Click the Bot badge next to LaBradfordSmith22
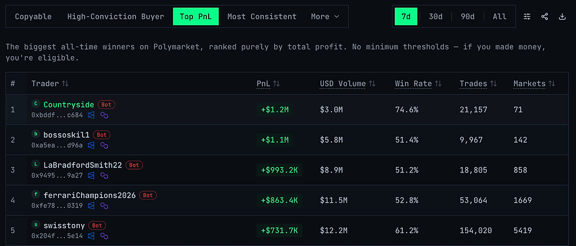Image resolution: width=576 pixels, height=246 pixels. point(134,165)
